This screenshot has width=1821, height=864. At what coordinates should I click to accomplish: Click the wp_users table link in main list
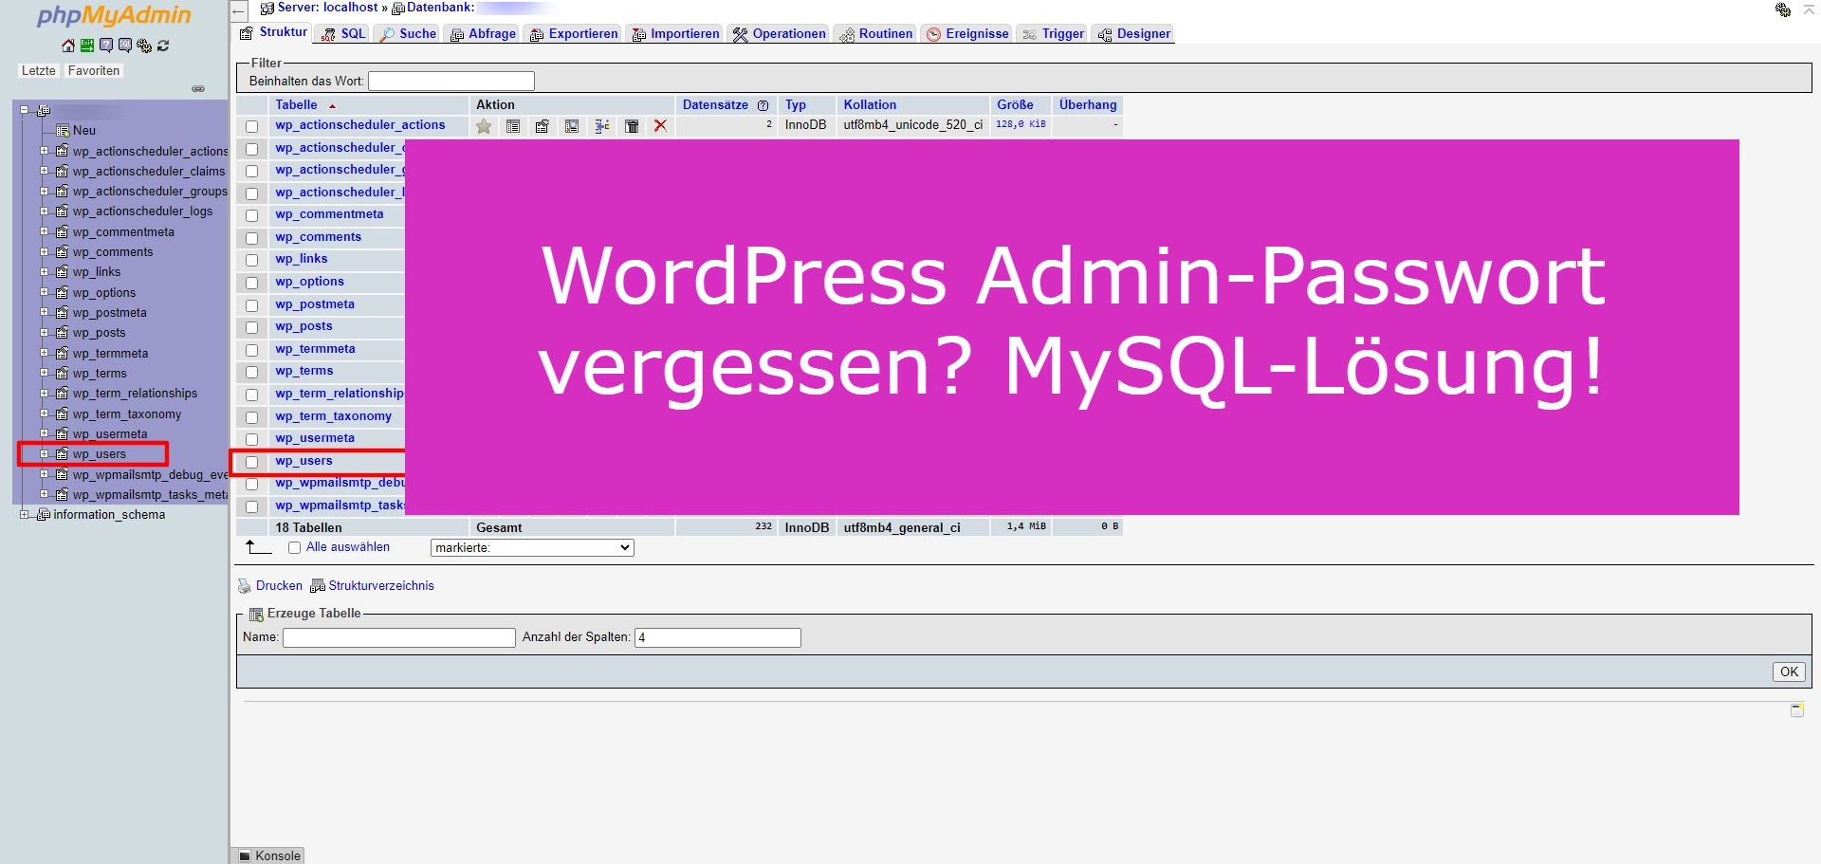(x=303, y=461)
